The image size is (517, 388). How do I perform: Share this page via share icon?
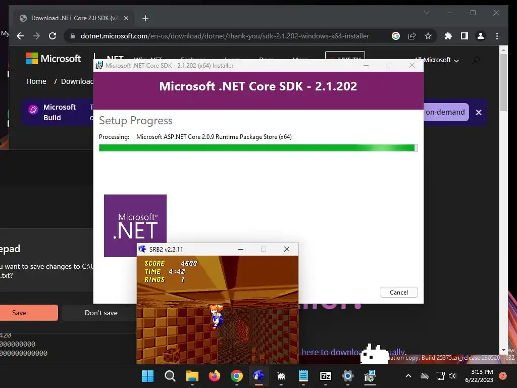(412, 36)
